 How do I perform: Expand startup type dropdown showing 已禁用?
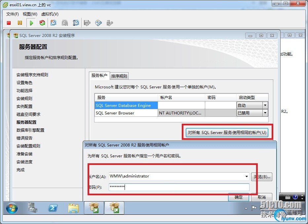click(265, 113)
